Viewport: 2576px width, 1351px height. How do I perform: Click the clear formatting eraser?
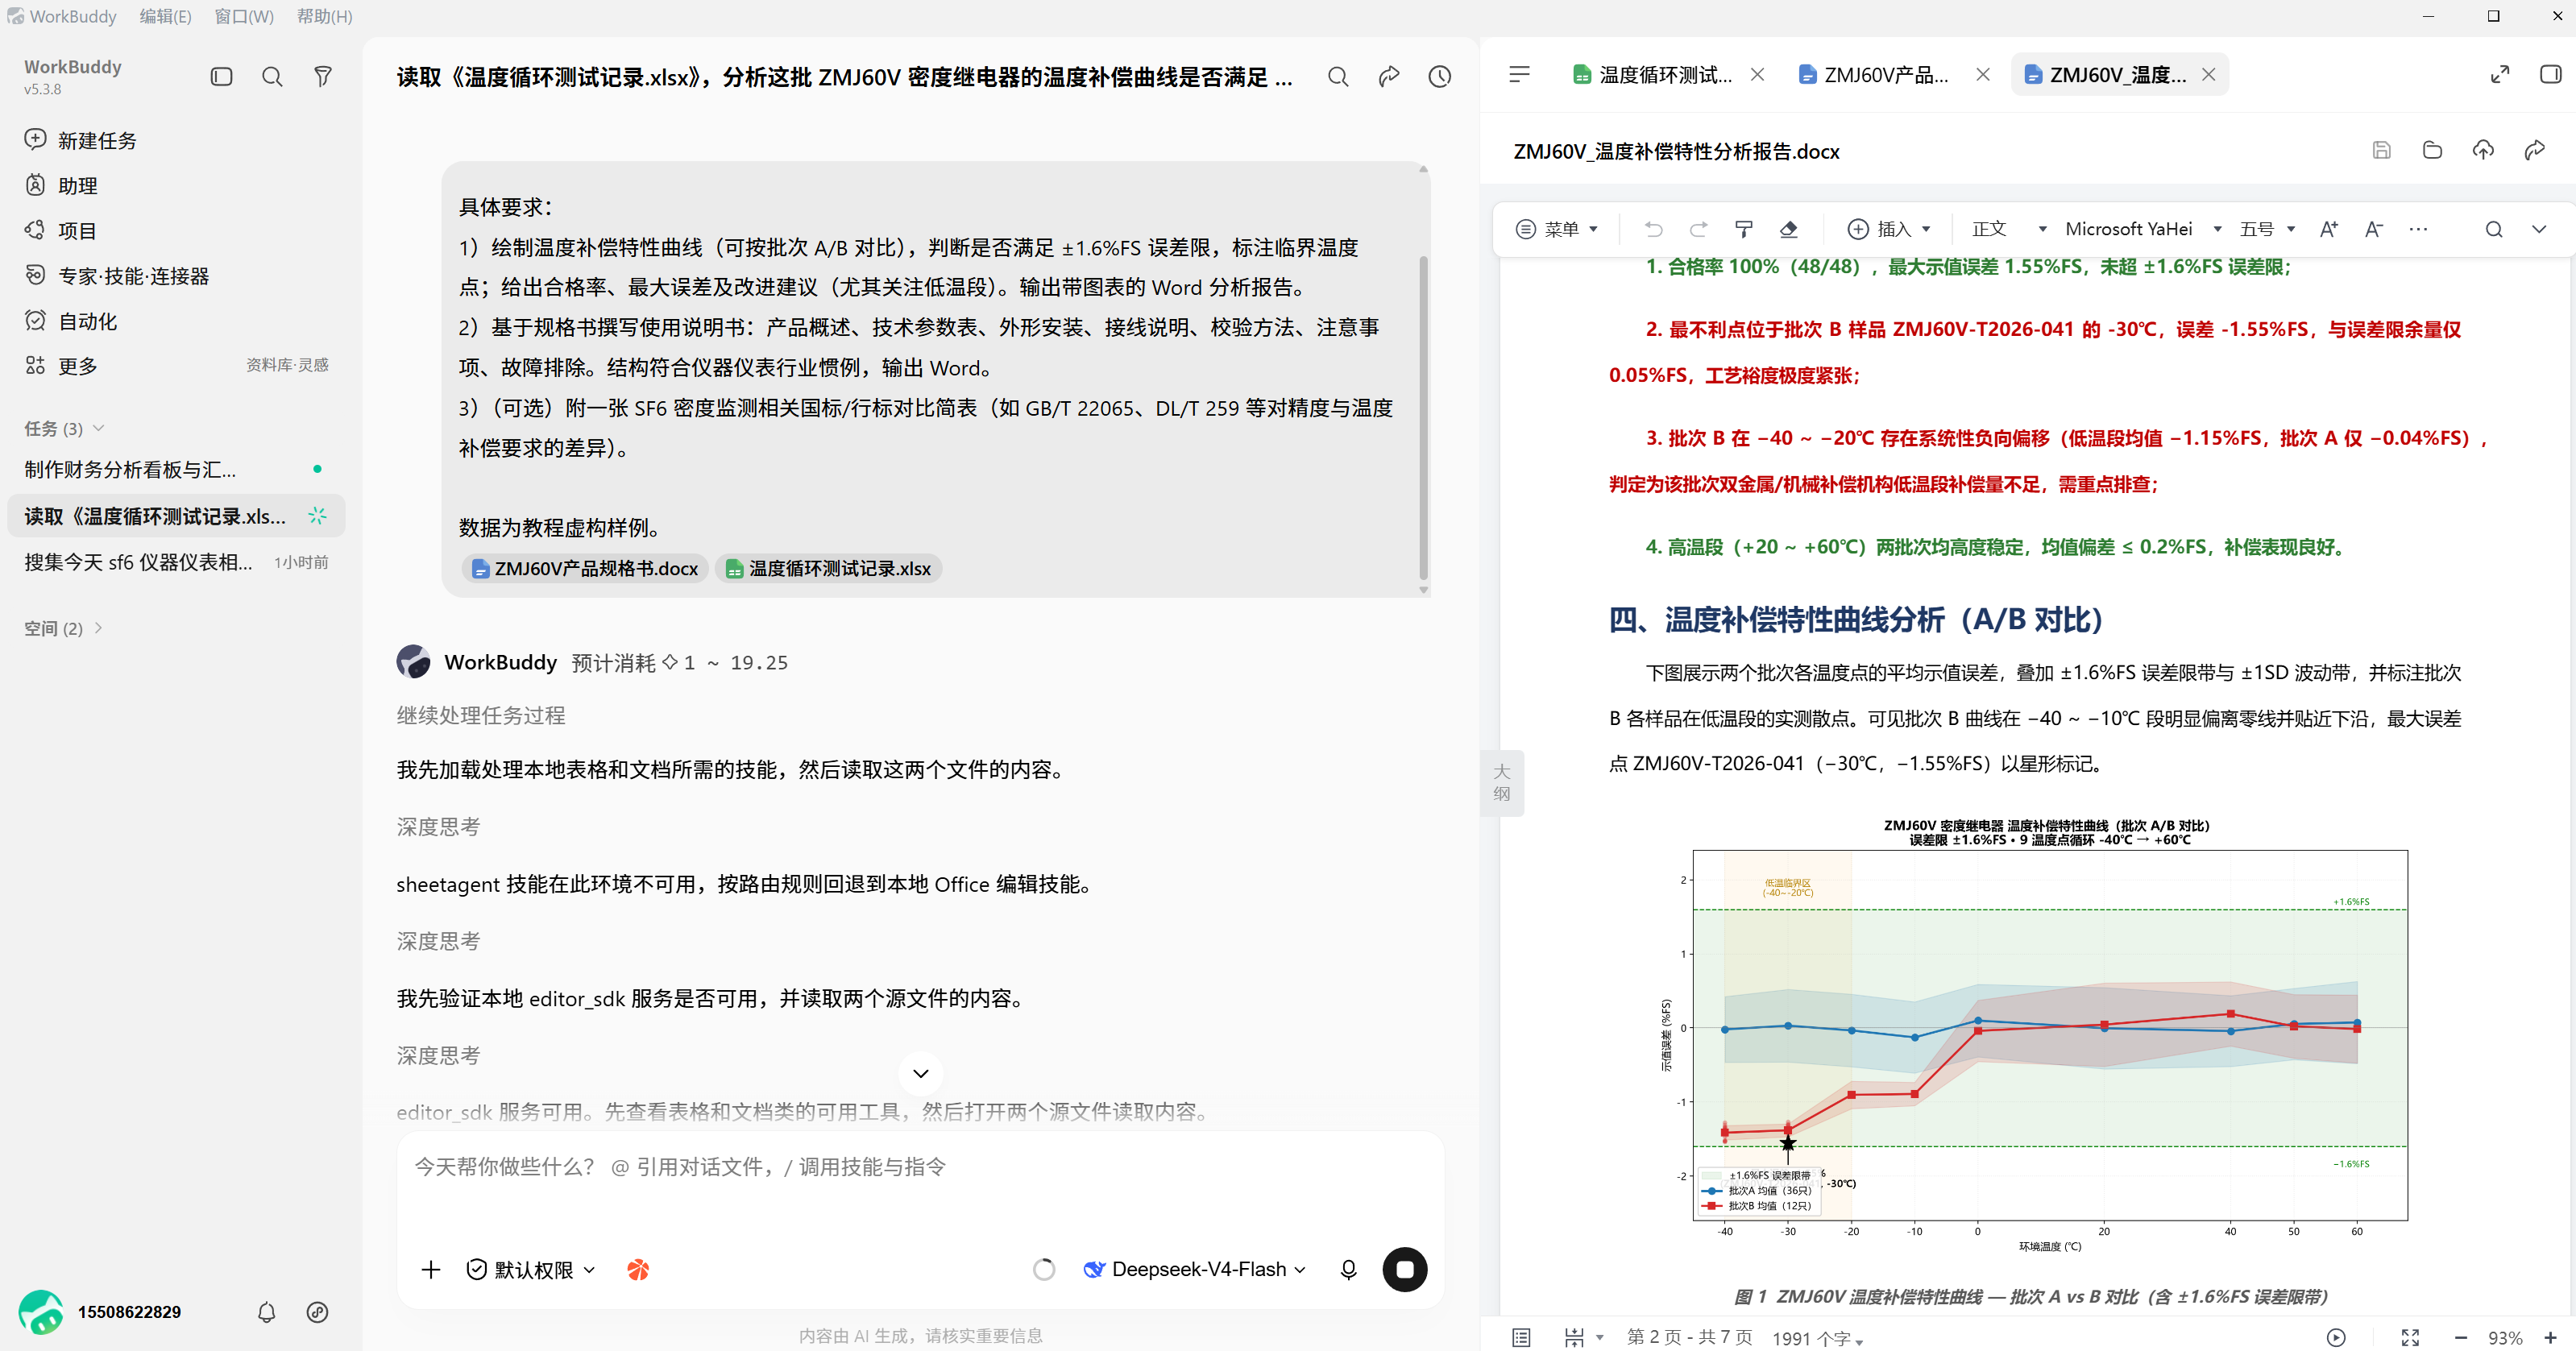click(x=1789, y=229)
